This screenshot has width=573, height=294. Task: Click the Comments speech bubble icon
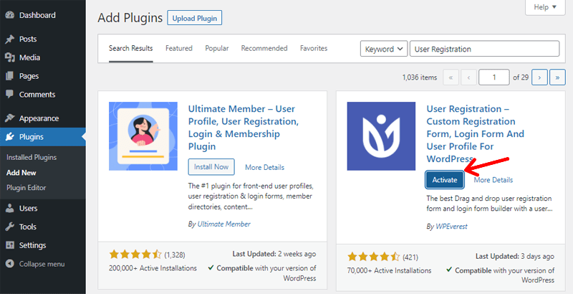[x=10, y=94]
